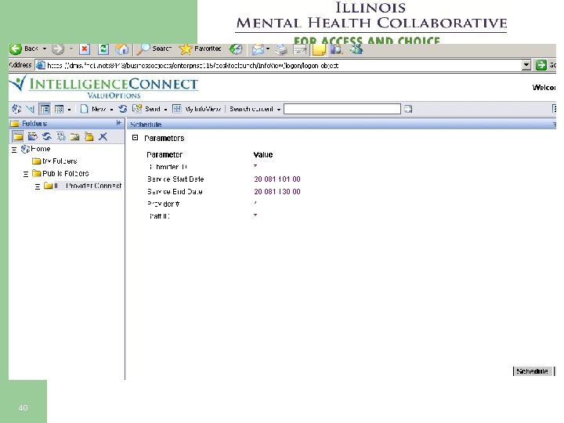Select My Folders in tree
564x423 pixels.
(60, 161)
